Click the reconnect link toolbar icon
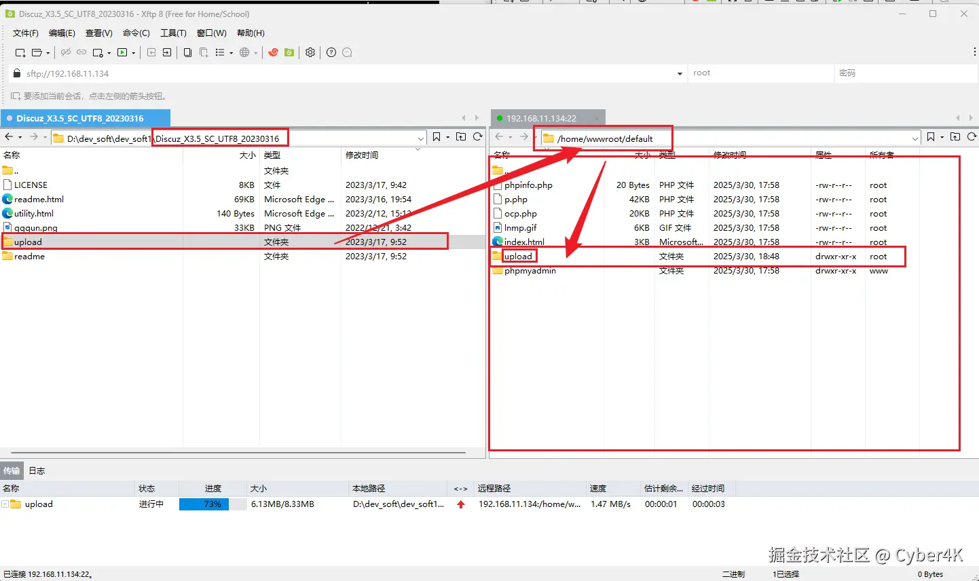This screenshot has width=979, height=581. 81,52
